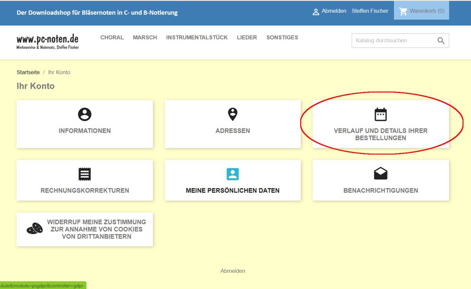Click the receipt icon for Rechnungskorrekturen

(84, 174)
